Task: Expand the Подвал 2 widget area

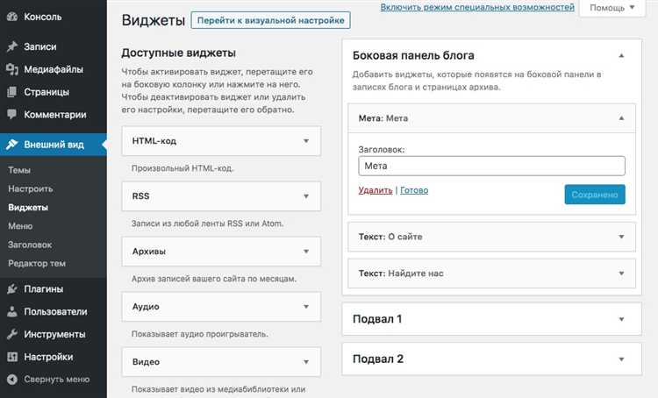Action: 621,359
